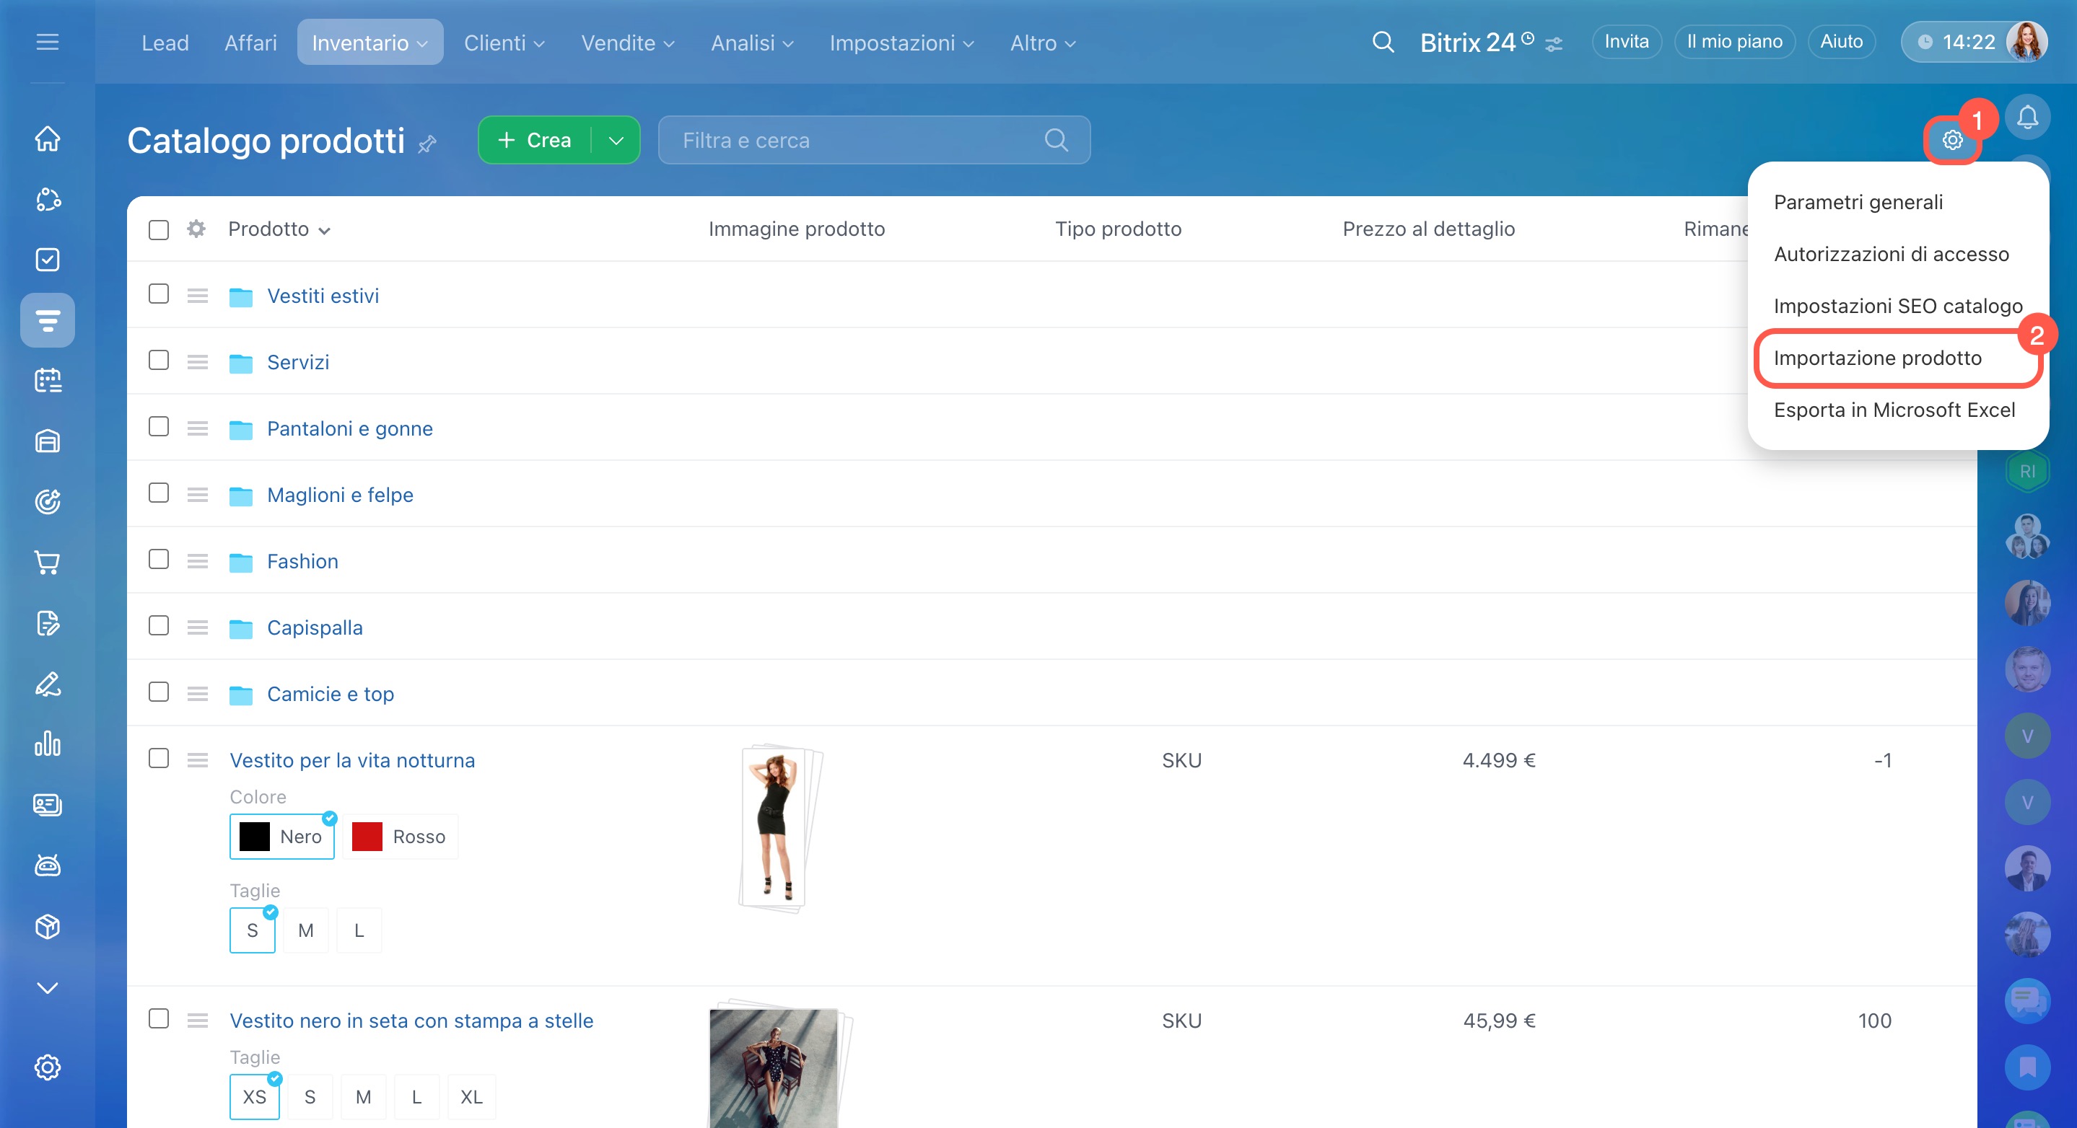Open the notifications bell icon
The image size is (2077, 1128).
[x=2027, y=118]
